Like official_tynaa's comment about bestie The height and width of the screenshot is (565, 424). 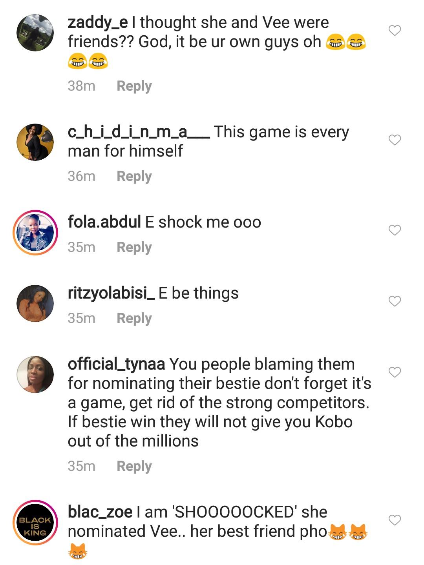point(395,372)
